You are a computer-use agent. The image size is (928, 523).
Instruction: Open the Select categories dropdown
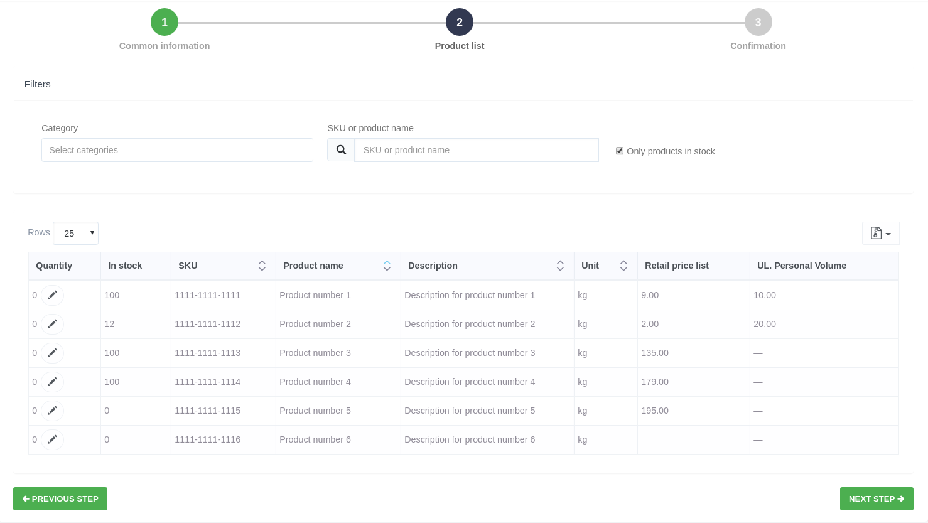pyautogui.click(x=177, y=150)
